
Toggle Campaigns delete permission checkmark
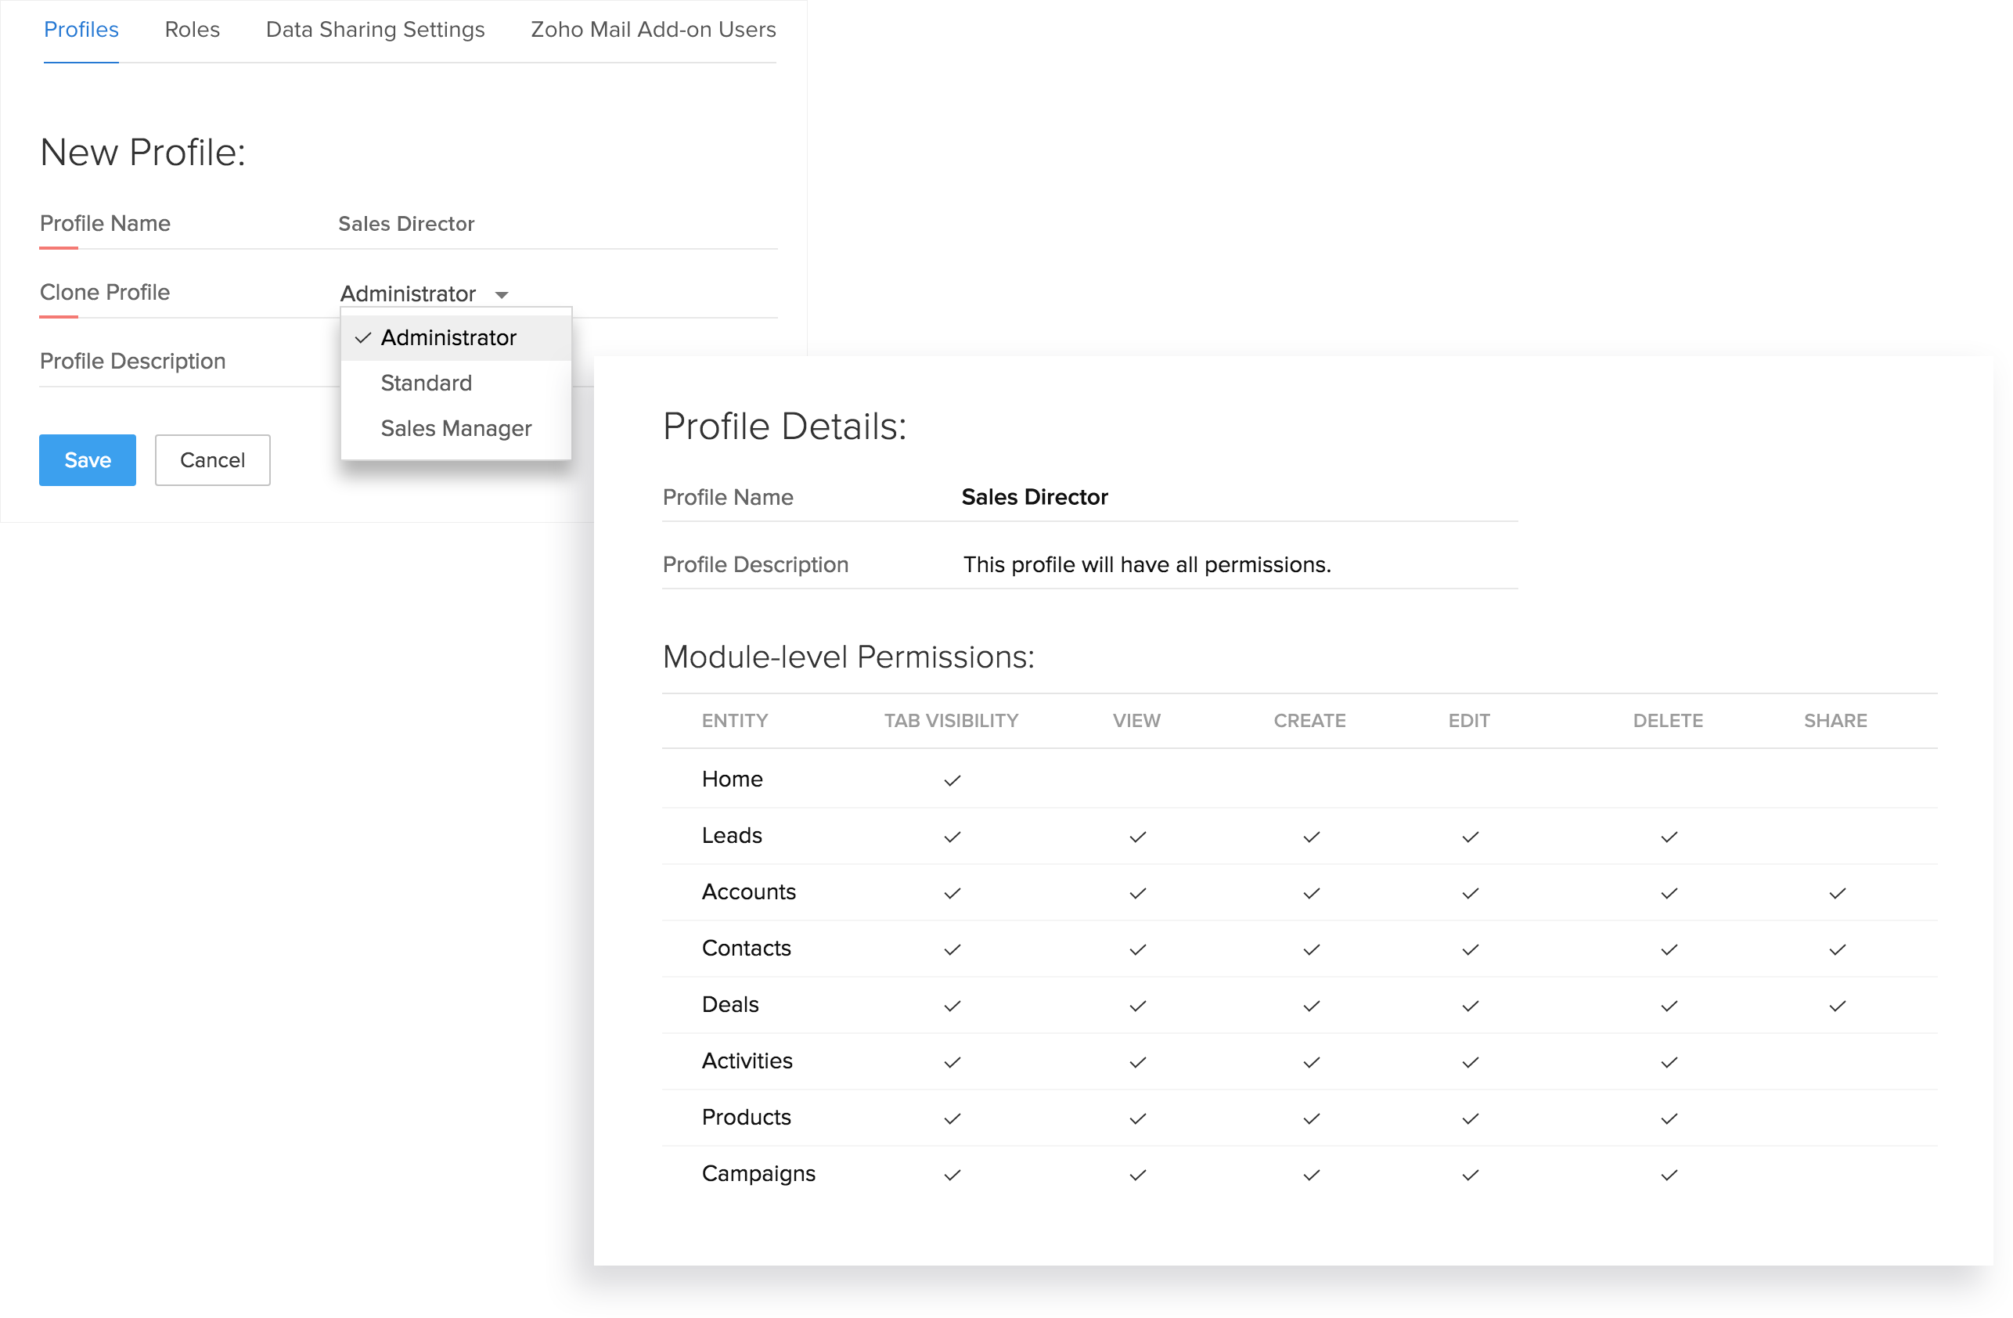click(1668, 1174)
